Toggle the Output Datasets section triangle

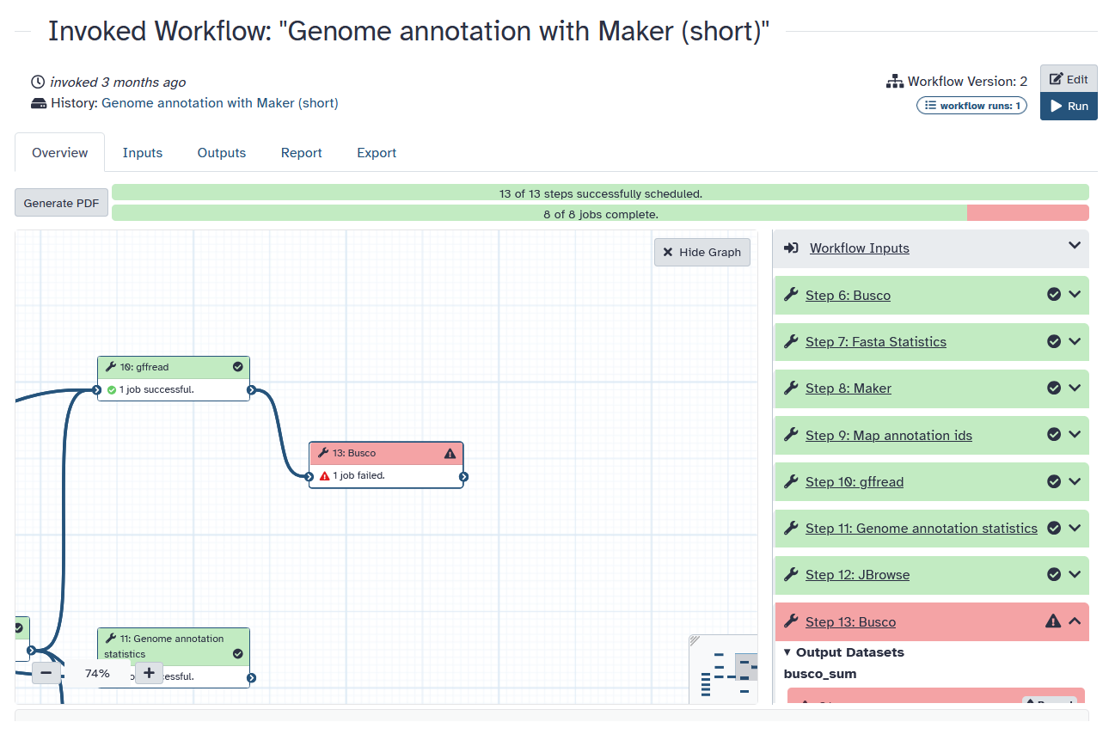787,652
